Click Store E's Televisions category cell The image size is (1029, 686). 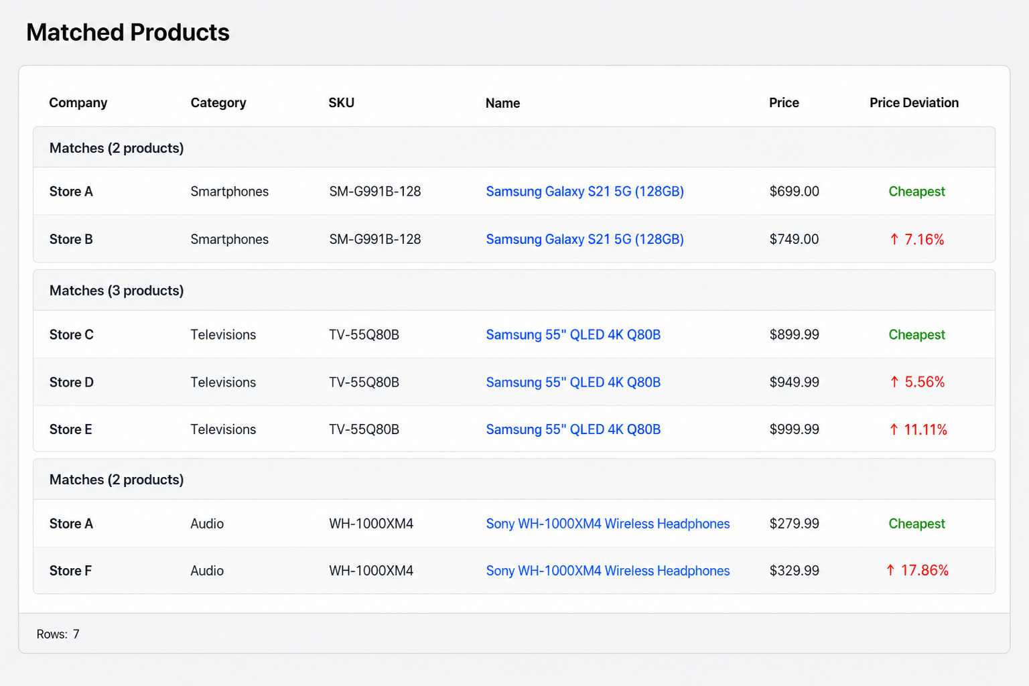pyautogui.click(x=223, y=429)
